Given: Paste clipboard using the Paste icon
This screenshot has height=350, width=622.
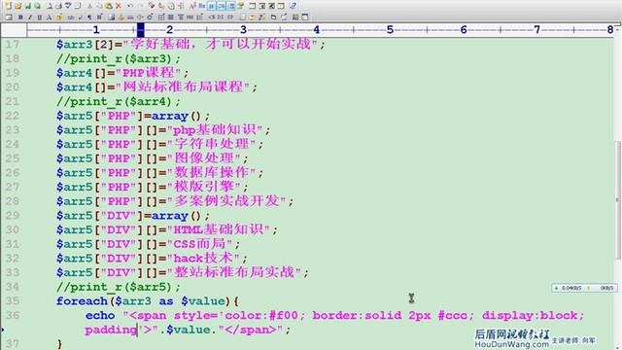Looking at the screenshot, I should pos(109,6).
